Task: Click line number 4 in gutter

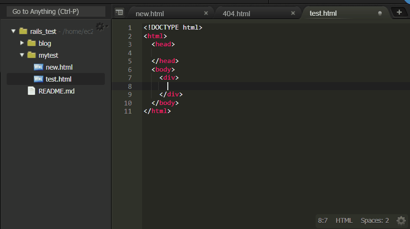Action: coord(130,53)
